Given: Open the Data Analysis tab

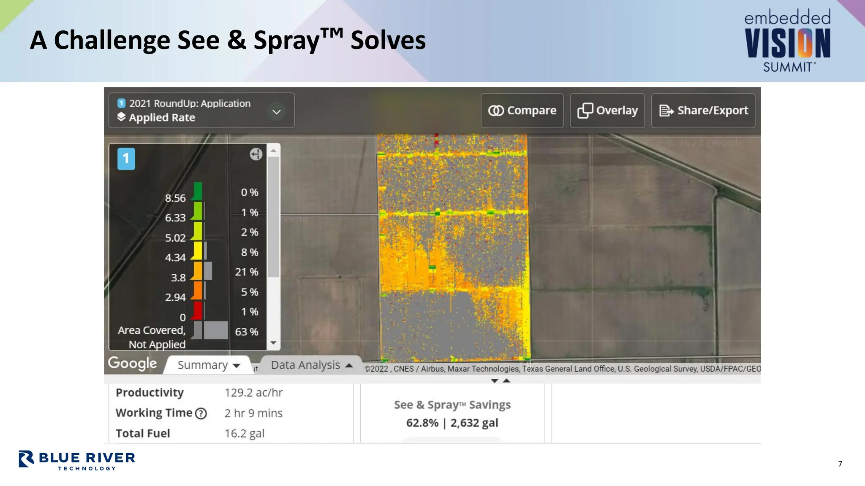Looking at the screenshot, I should click(311, 365).
